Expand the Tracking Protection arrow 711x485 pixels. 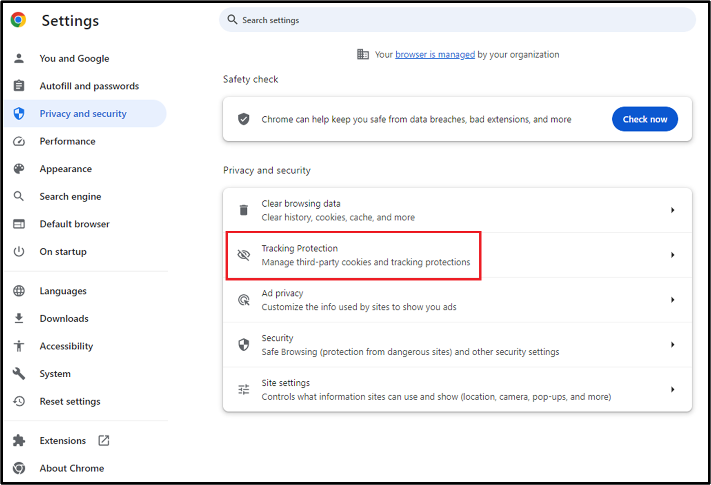673,255
